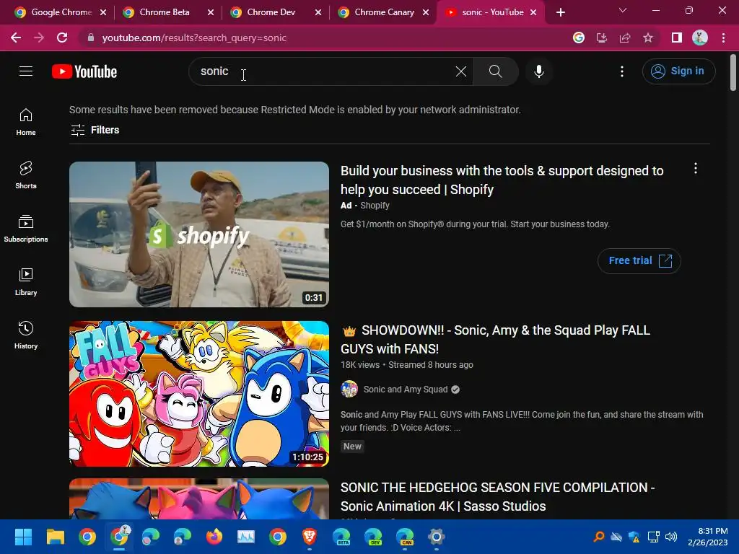The image size is (739, 554).
Task: Open SHOWDOWN!! Sonic, Amy & Squad video title
Action: [x=496, y=339]
